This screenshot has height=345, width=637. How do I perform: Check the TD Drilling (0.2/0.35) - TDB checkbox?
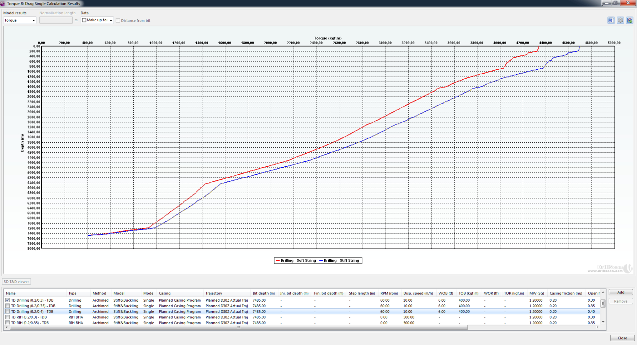[7, 306]
